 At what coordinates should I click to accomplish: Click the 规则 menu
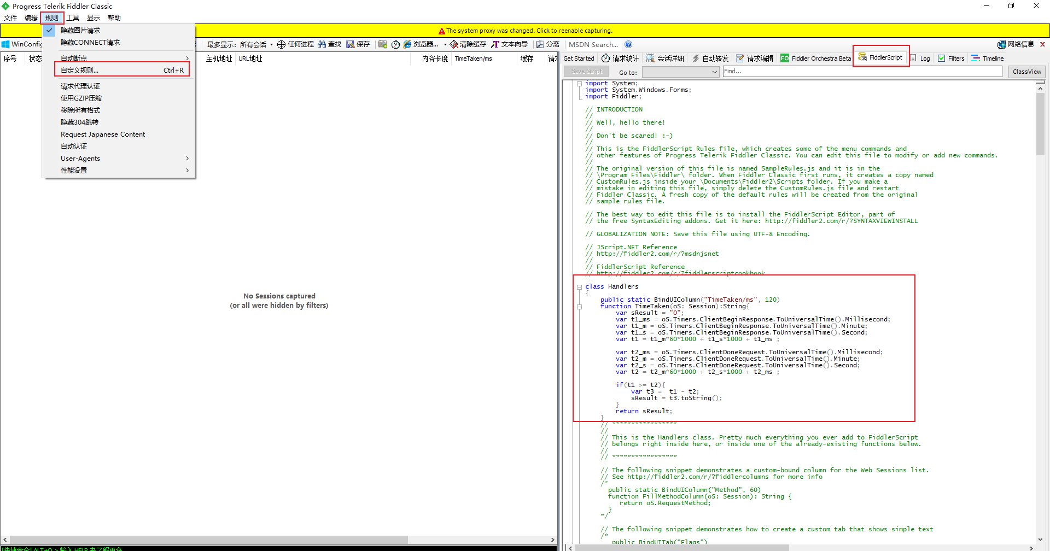tap(52, 18)
